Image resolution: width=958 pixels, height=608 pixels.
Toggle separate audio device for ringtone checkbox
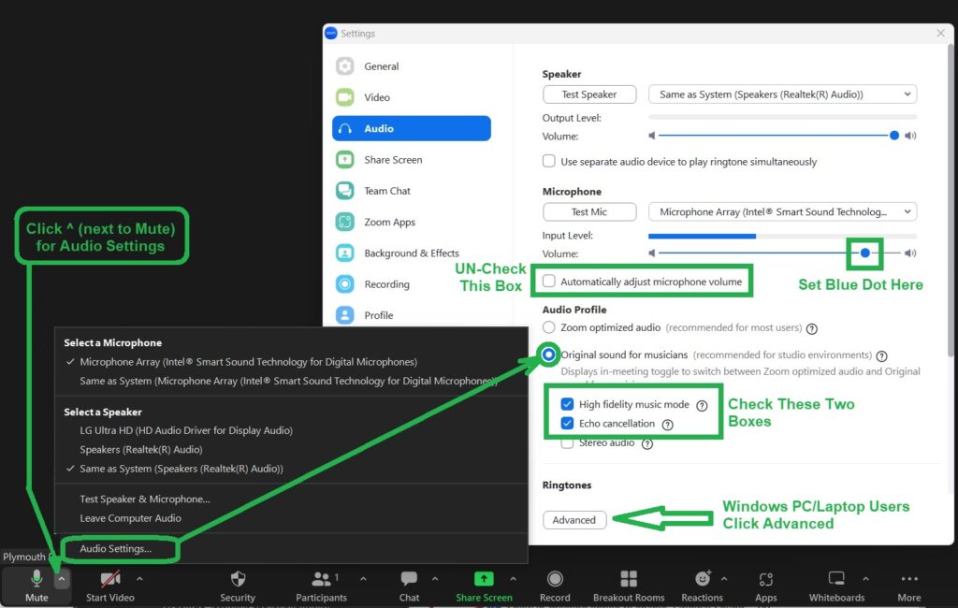548,161
